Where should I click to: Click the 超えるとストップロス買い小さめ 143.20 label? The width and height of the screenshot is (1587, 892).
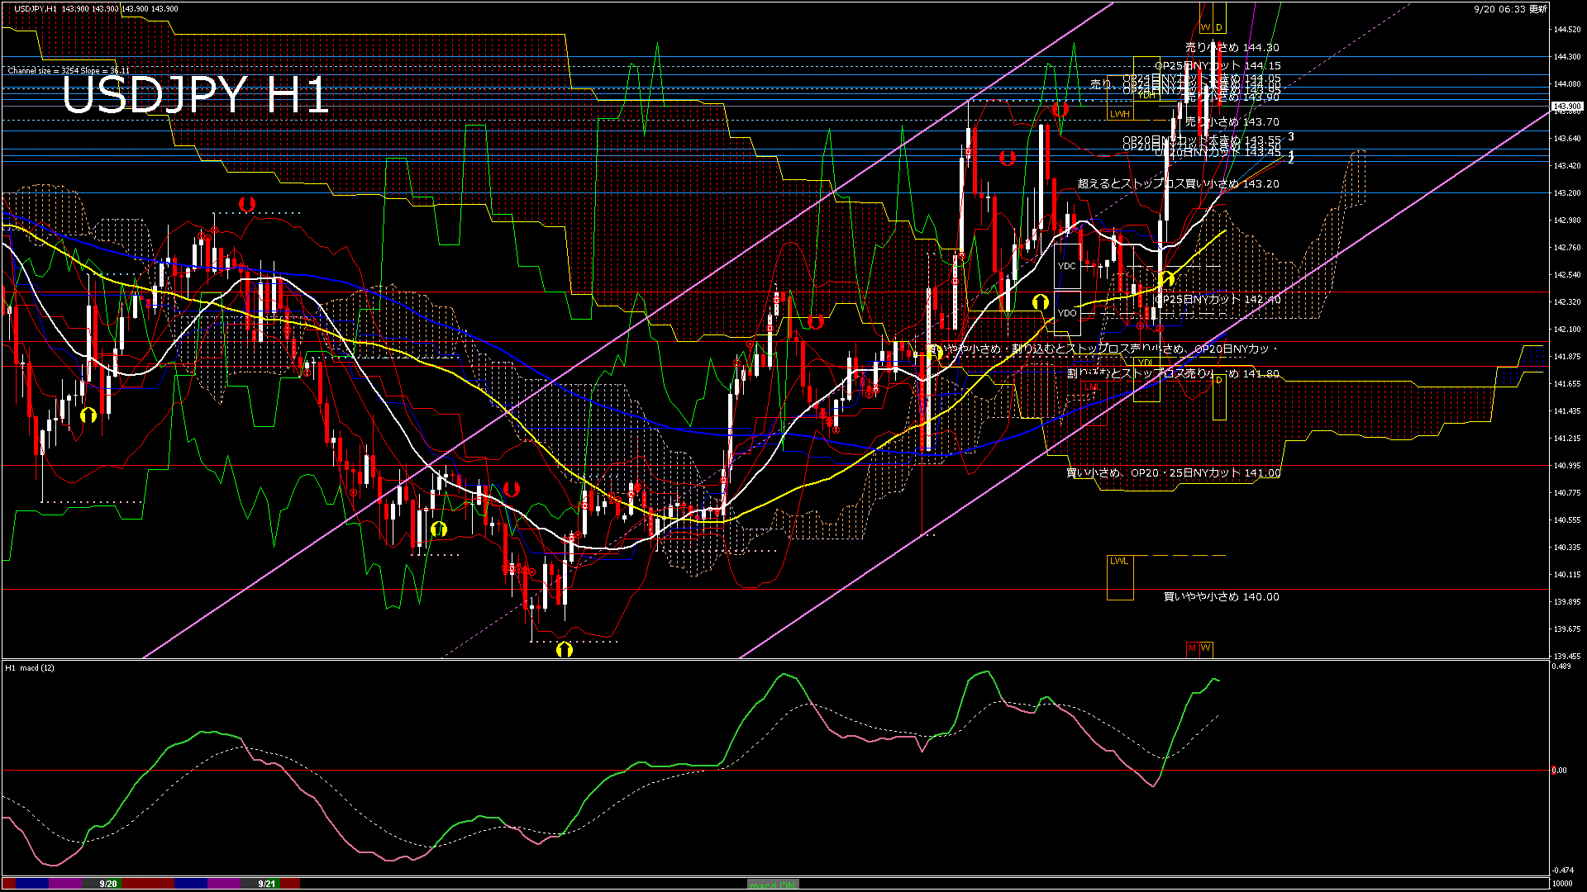(1178, 183)
